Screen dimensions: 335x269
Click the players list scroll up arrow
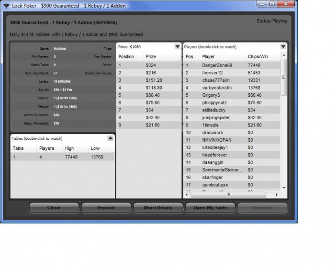(x=284, y=56)
